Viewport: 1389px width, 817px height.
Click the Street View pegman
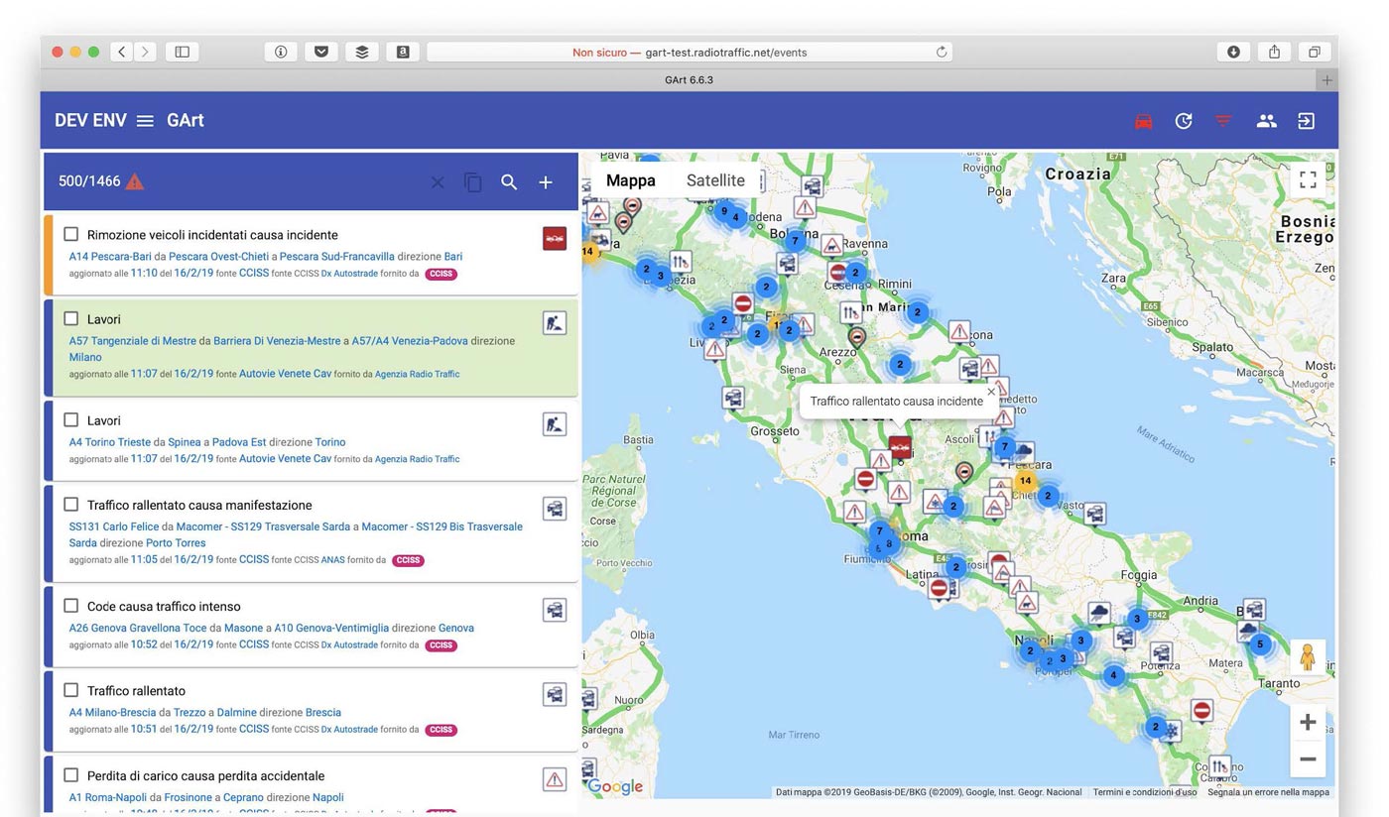[x=1308, y=657]
